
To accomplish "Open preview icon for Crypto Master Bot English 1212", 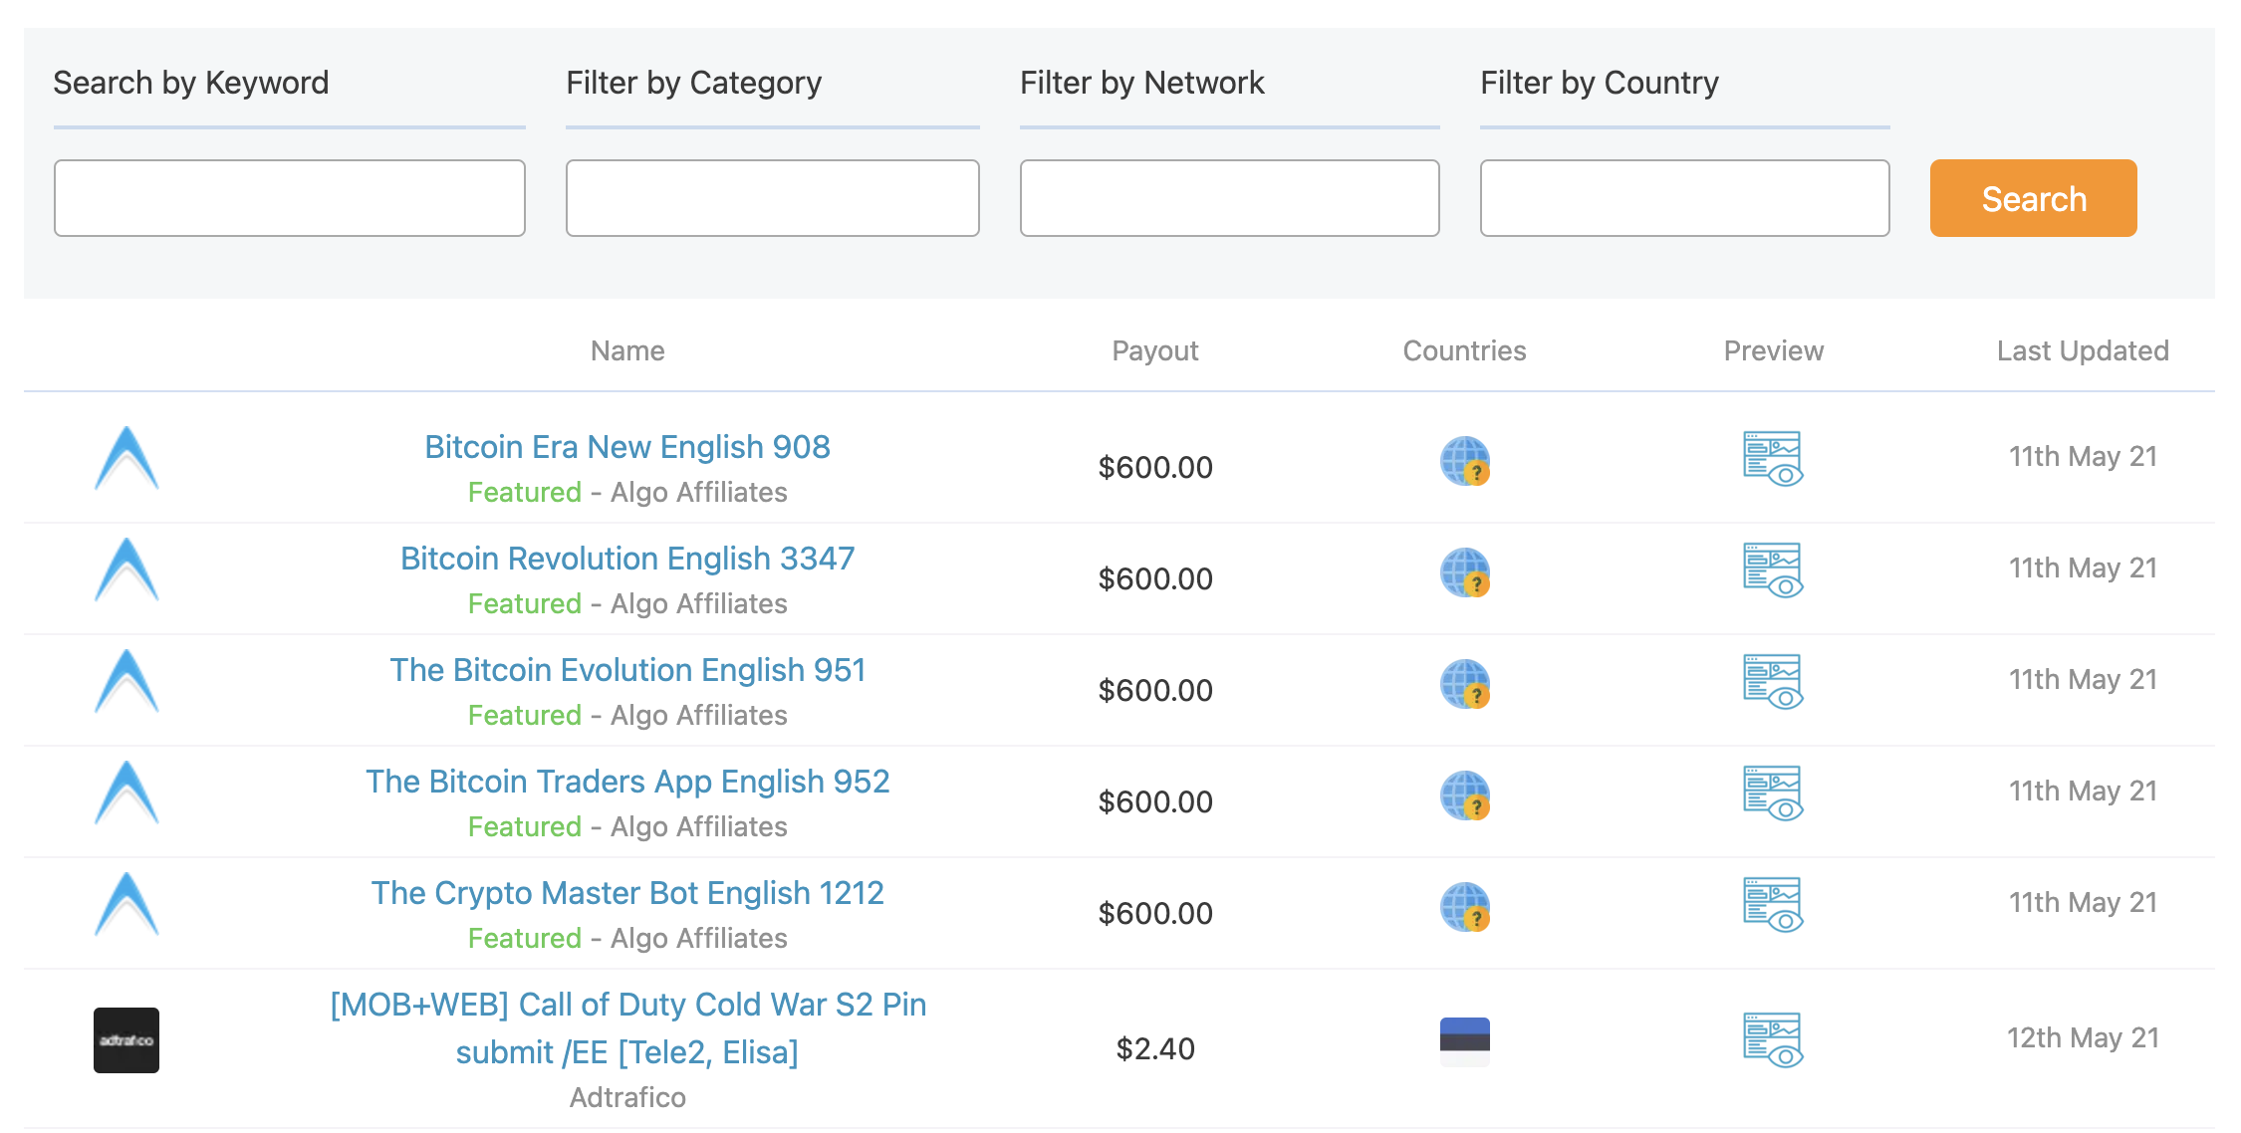I will [1773, 904].
